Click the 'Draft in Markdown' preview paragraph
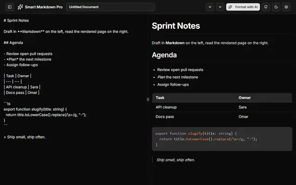 [210, 43]
